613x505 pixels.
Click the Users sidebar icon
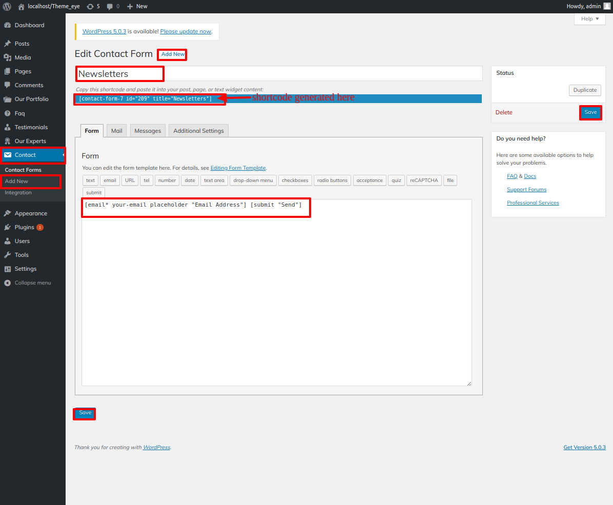7,241
